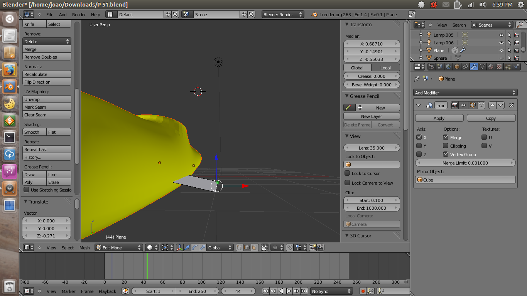
Task: Toggle fullscreen info header icon
Action: point(412,14)
